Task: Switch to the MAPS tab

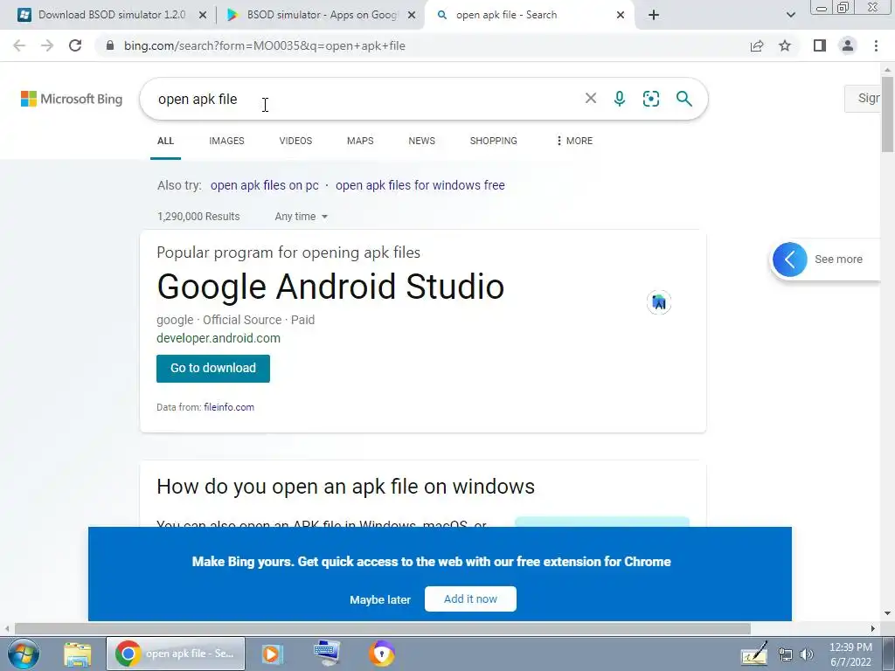Action: click(360, 141)
